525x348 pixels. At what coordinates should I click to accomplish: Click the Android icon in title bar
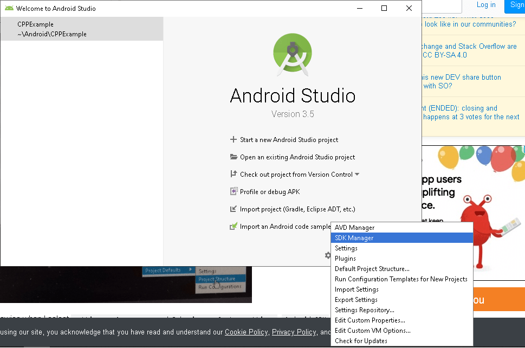pos(9,8)
